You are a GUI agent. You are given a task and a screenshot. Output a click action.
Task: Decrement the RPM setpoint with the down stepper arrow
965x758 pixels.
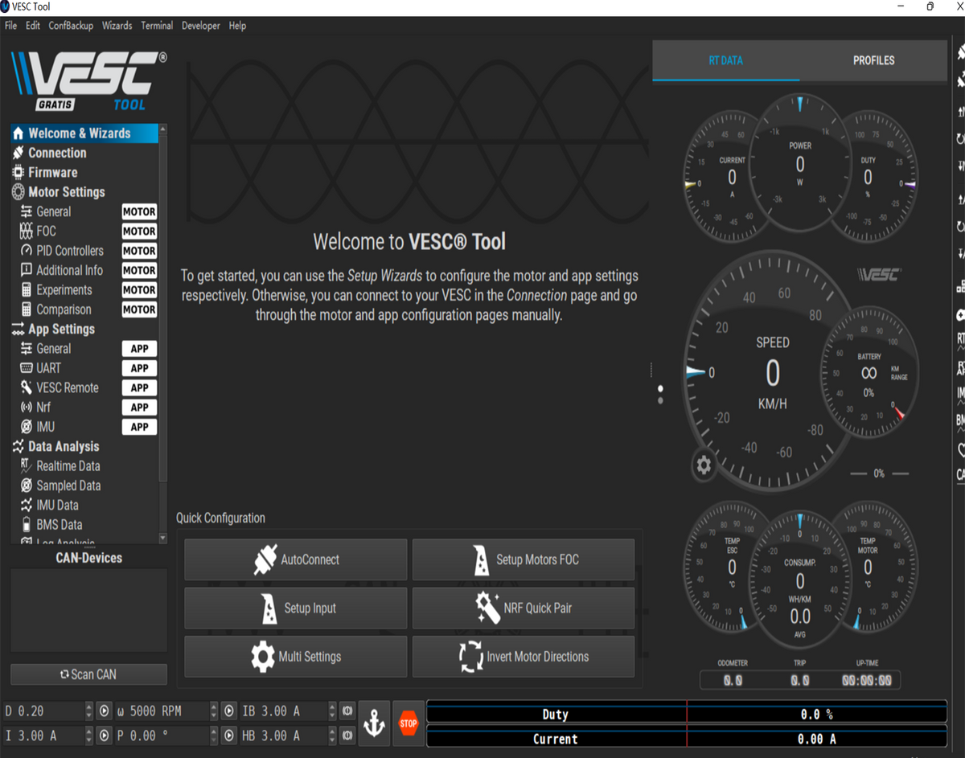click(213, 715)
